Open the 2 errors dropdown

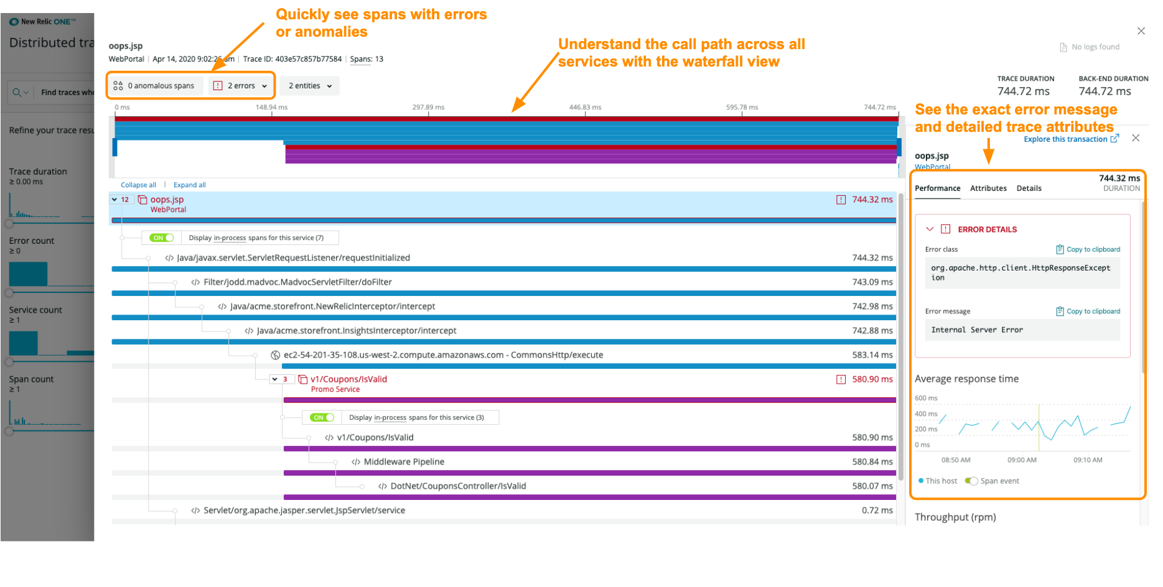pyautogui.click(x=241, y=86)
